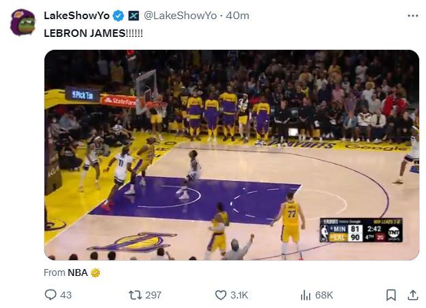
Task: Expand the three-dot More options menu
Action: click(x=412, y=15)
